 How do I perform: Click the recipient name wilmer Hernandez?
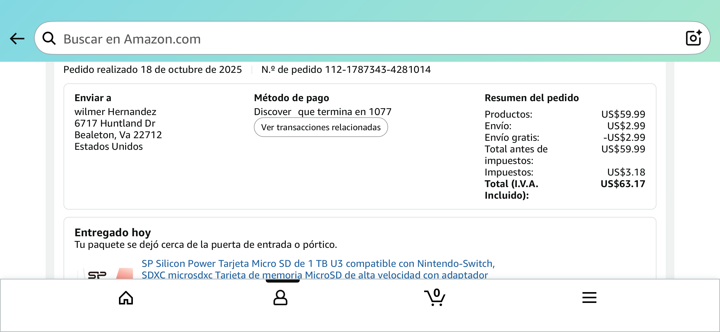coord(115,112)
